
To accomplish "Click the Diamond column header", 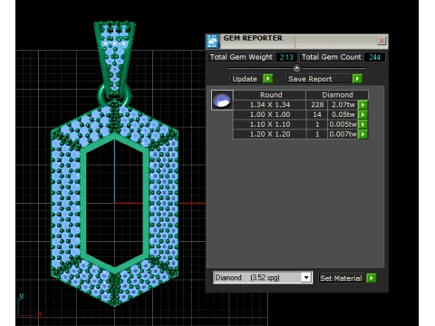I will 337,95.
